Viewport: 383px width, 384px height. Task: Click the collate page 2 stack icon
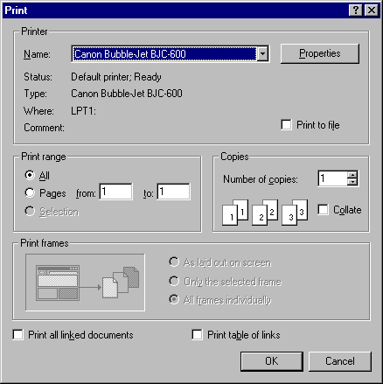pos(265,213)
